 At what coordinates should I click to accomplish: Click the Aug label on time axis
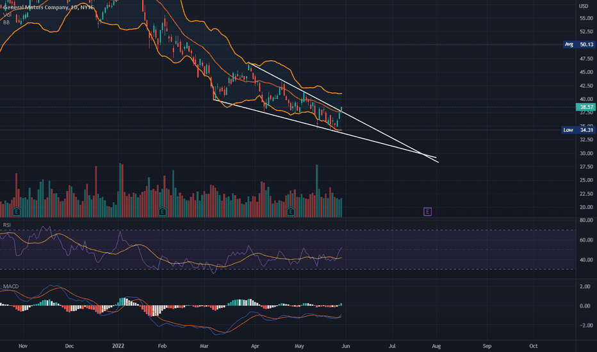pos(436,346)
